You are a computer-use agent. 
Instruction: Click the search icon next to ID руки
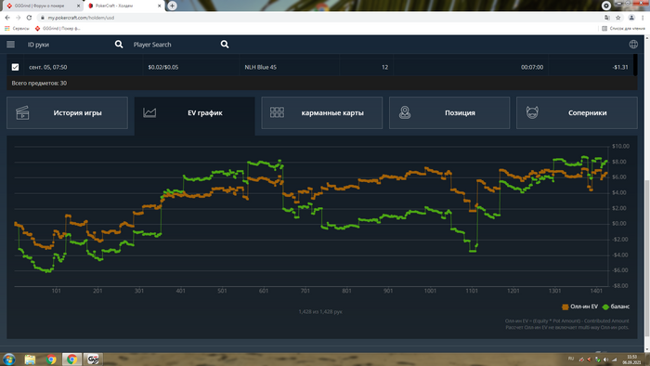tap(119, 45)
